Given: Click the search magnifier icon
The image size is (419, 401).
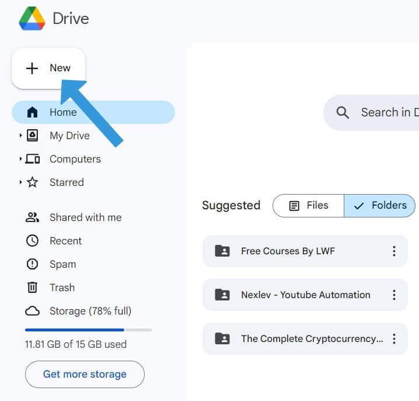Looking at the screenshot, I should [x=343, y=112].
